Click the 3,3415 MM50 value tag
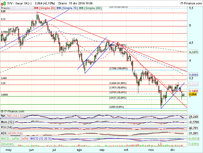 pos(193,84)
